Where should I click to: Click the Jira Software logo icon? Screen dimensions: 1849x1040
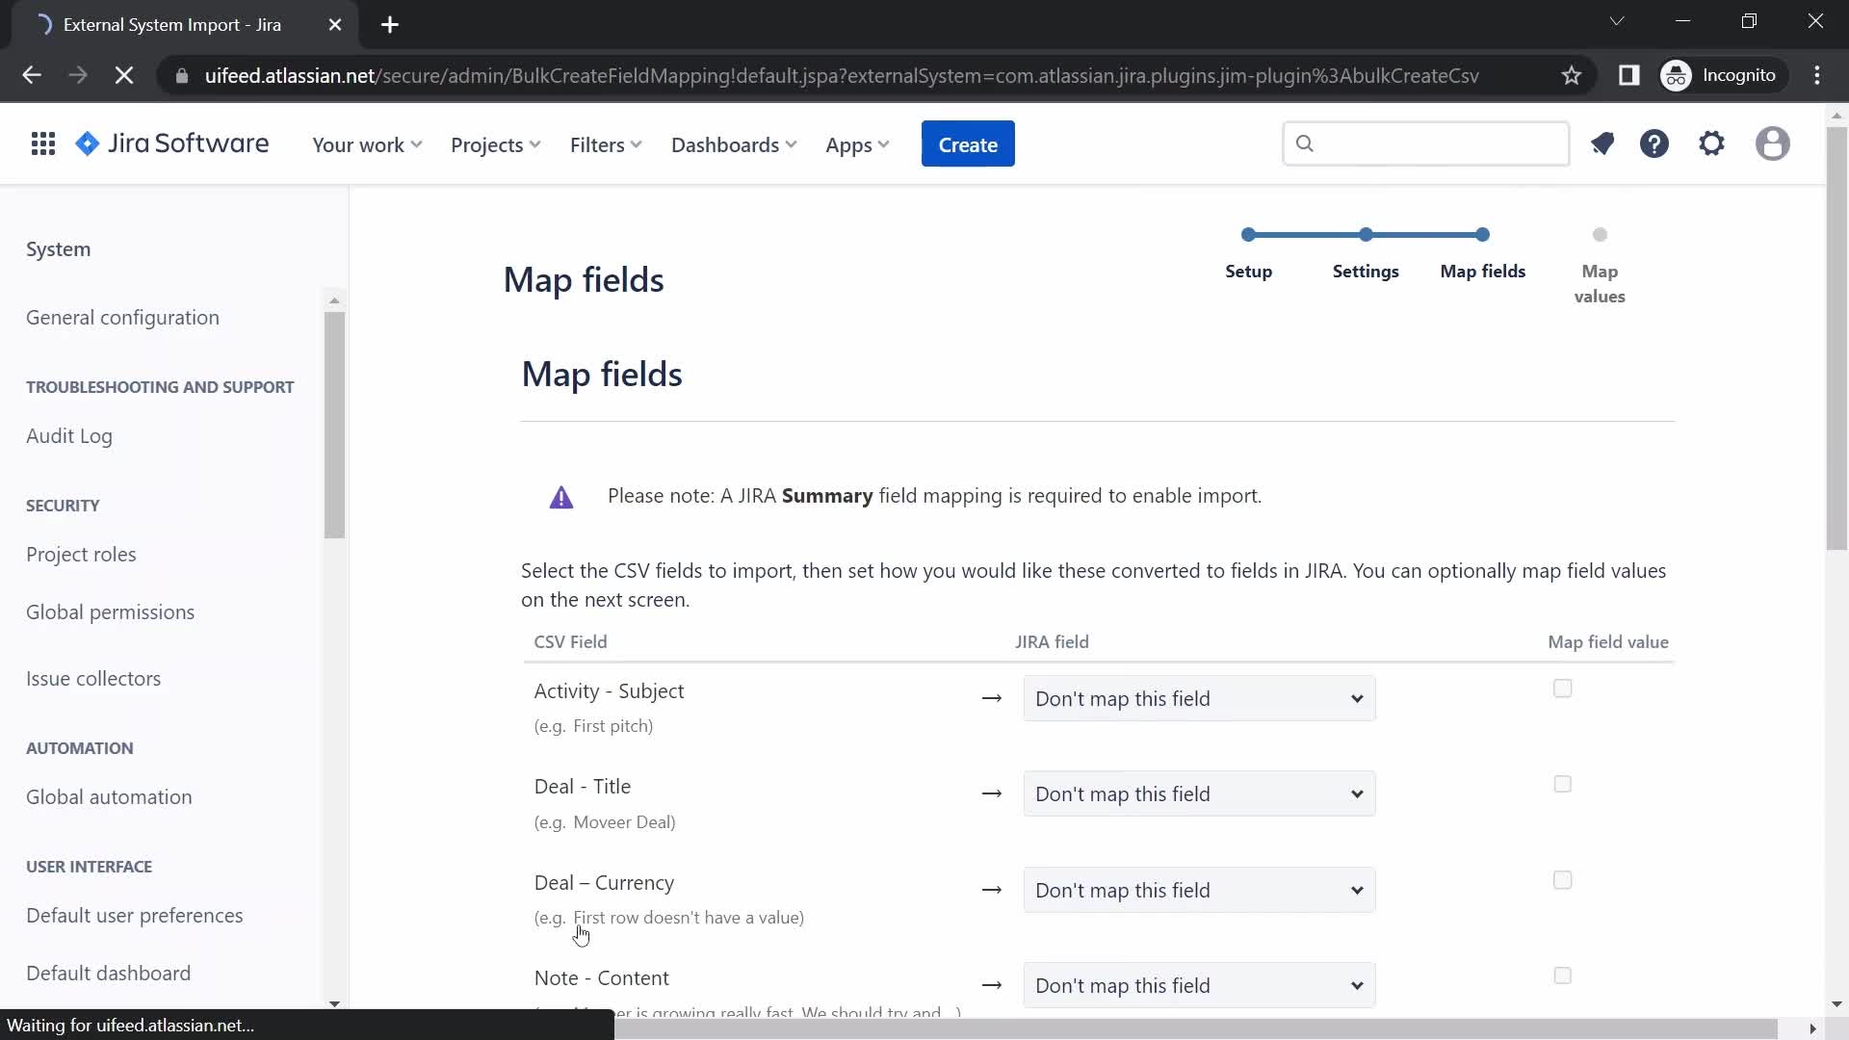pyautogui.click(x=89, y=143)
